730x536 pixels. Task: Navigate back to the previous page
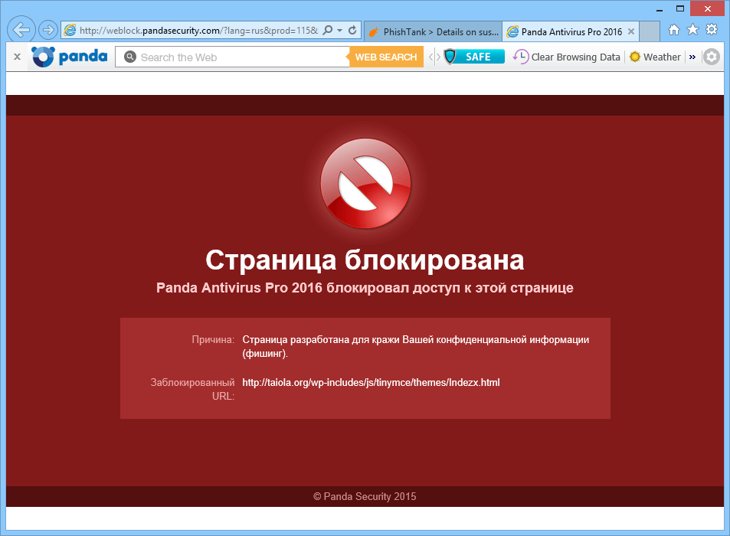21,30
